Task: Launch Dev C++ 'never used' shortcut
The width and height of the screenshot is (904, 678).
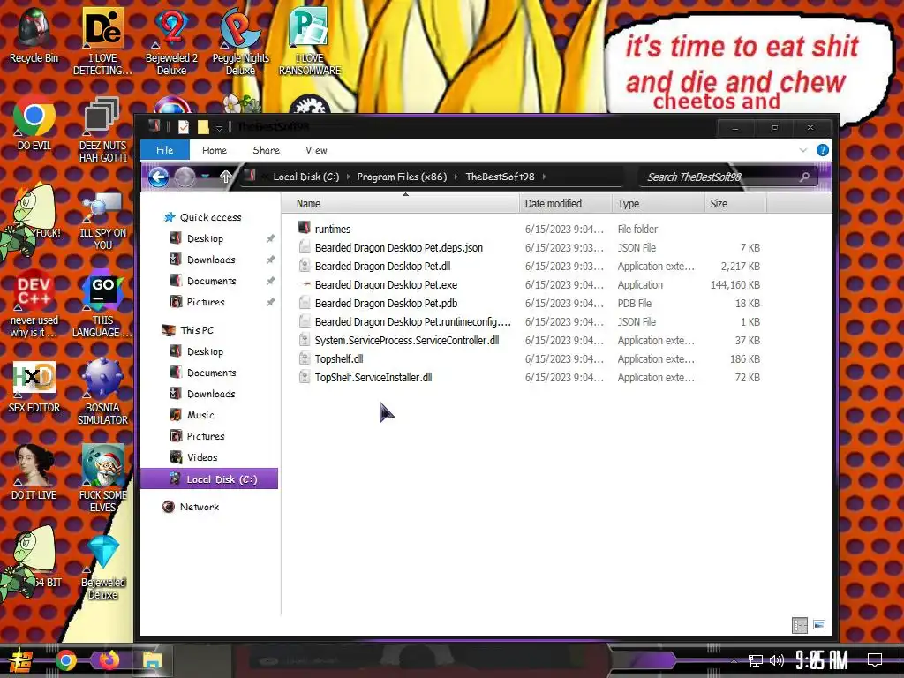Action: [x=34, y=303]
